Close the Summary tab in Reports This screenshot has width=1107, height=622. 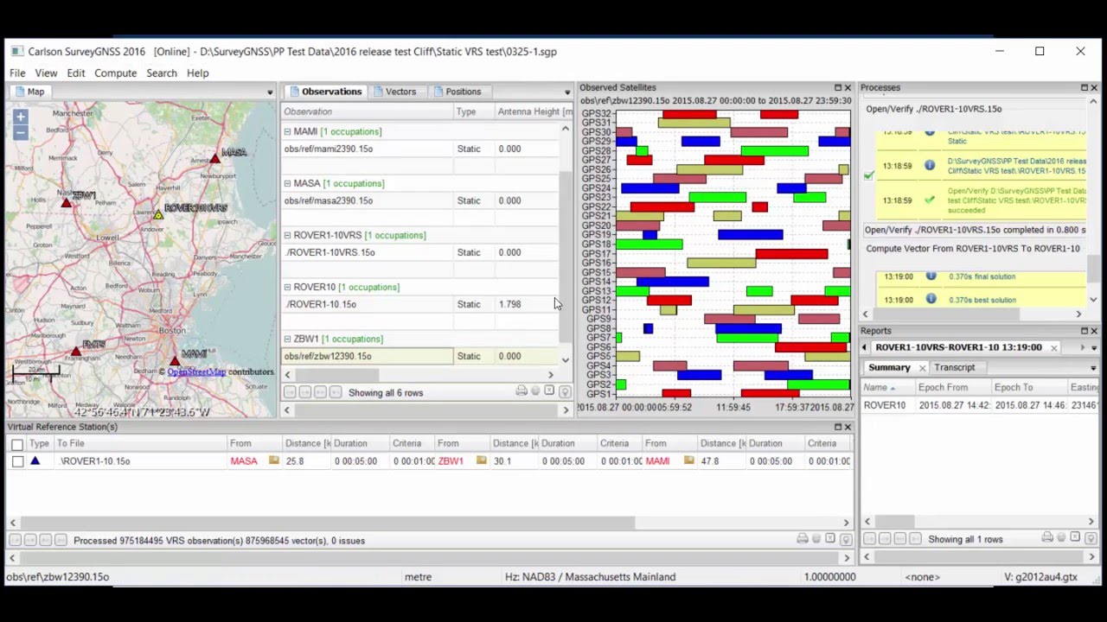[923, 368]
